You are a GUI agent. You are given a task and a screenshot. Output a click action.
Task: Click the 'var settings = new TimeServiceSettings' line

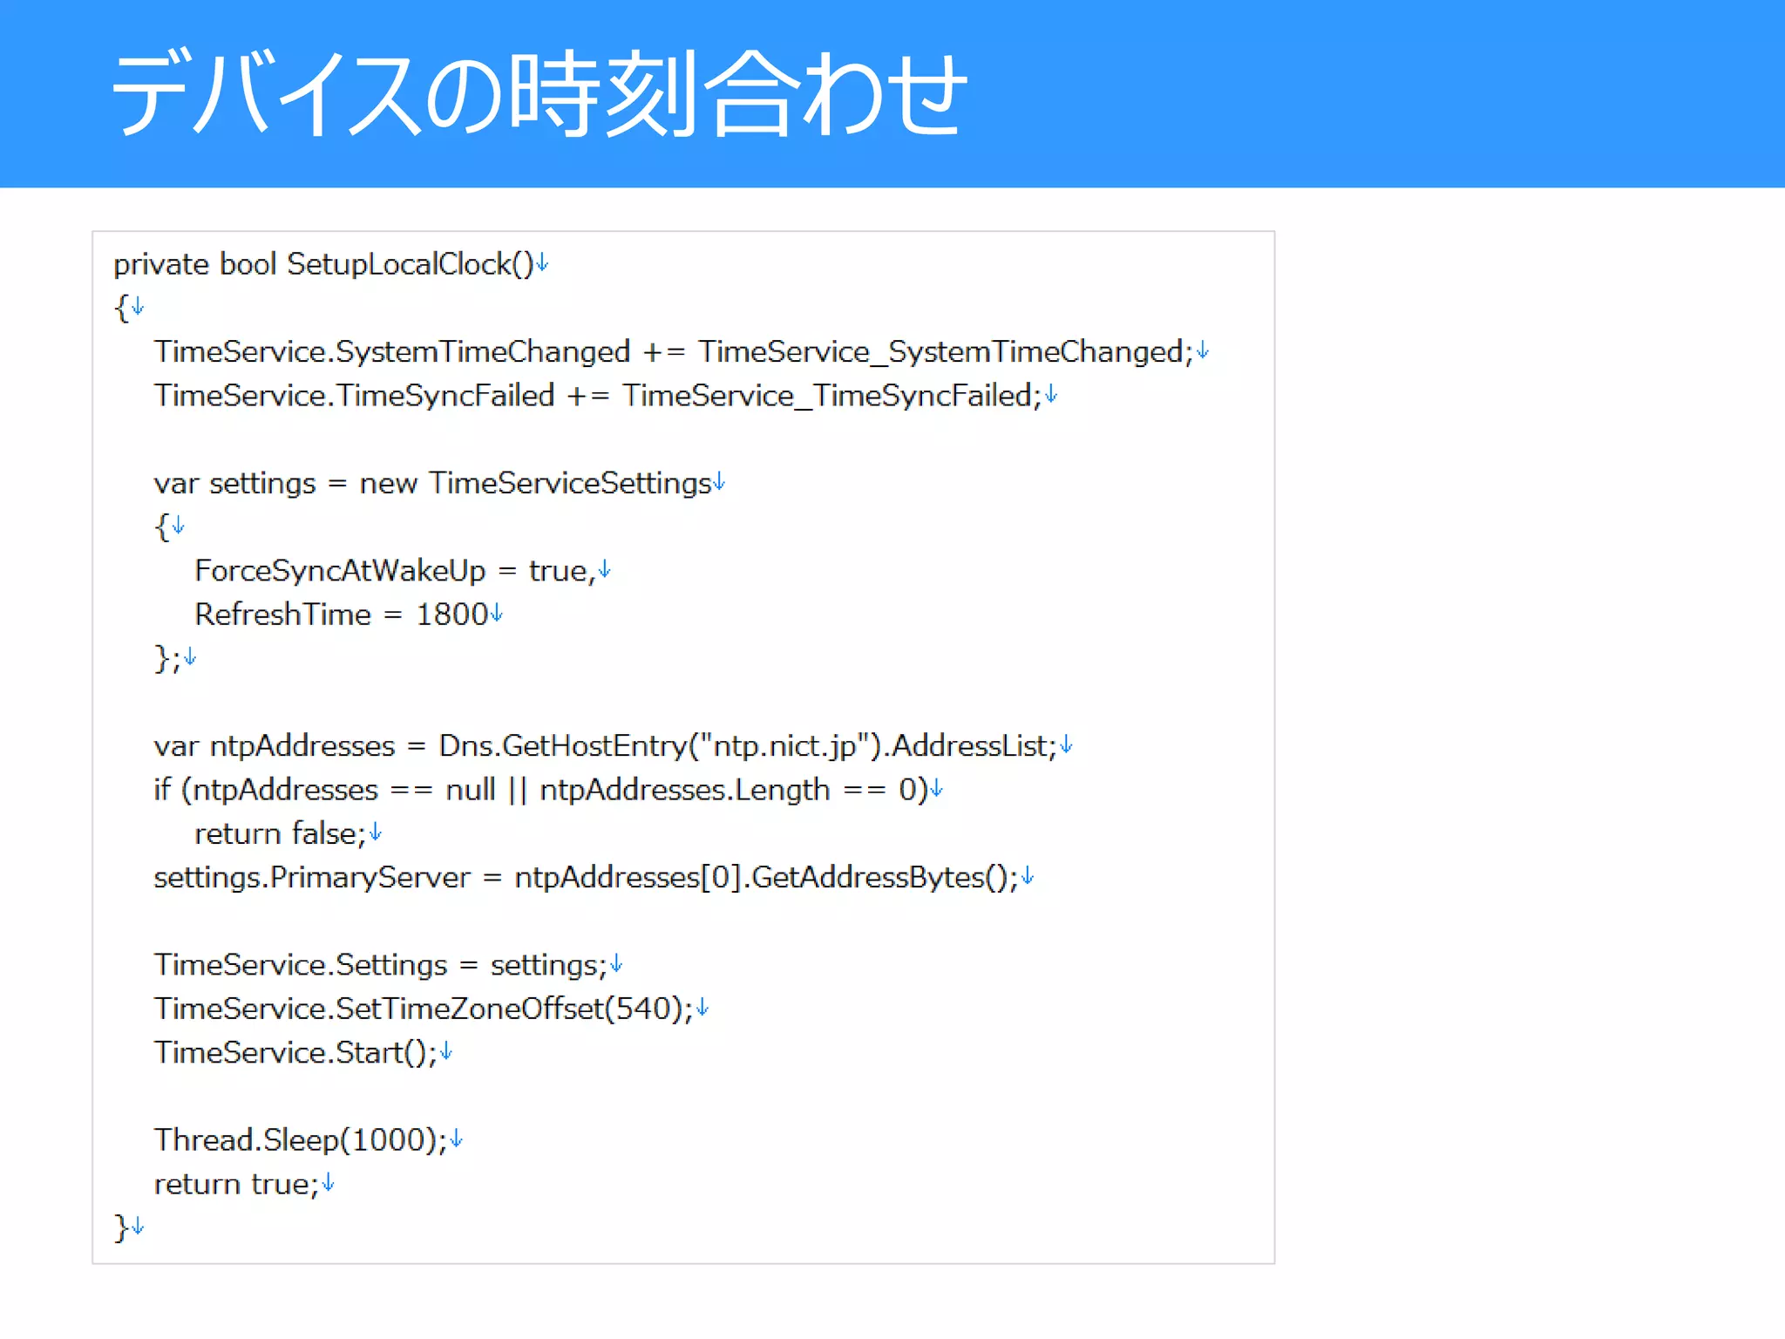pyautogui.click(x=432, y=483)
